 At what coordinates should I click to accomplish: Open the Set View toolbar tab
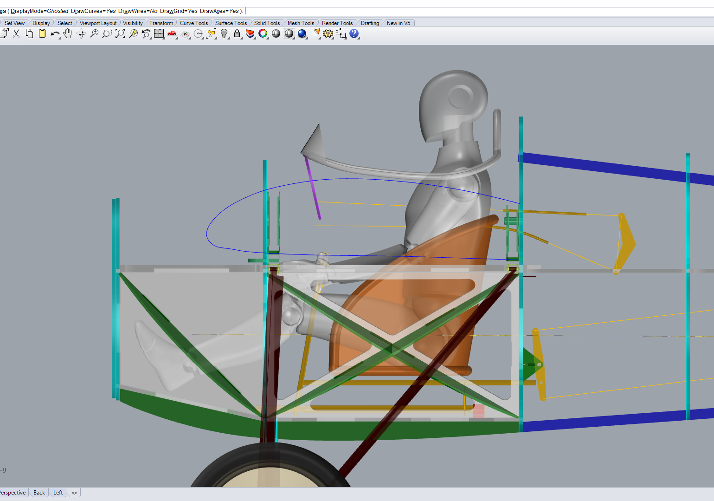pos(14,23)
